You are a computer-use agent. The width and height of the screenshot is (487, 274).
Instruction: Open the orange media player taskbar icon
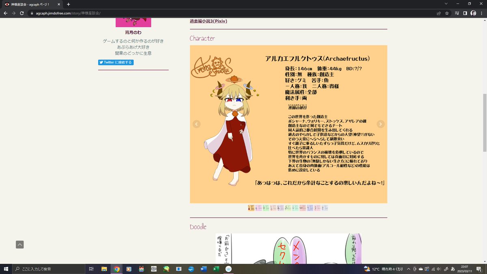129,269
